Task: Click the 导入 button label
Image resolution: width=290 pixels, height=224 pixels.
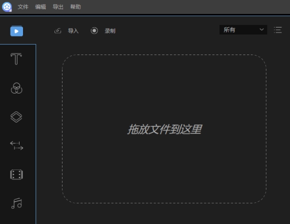Action: coord(73,30)
